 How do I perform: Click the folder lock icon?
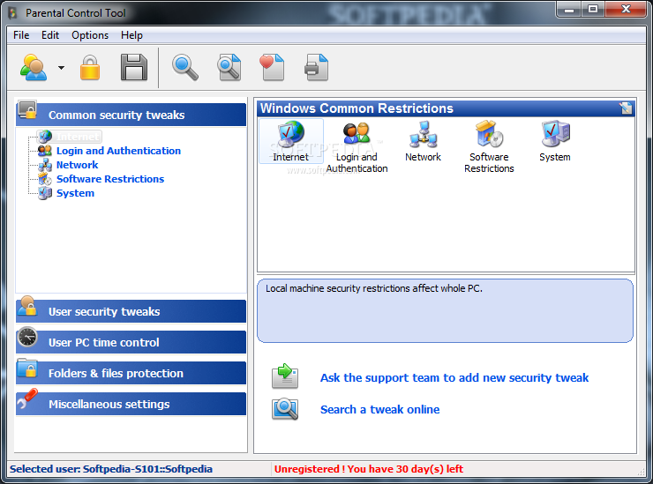27,369
